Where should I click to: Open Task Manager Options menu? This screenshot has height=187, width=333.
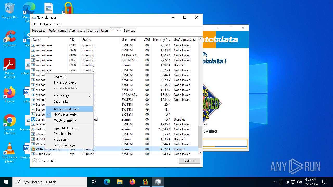[x=46, y=24]
